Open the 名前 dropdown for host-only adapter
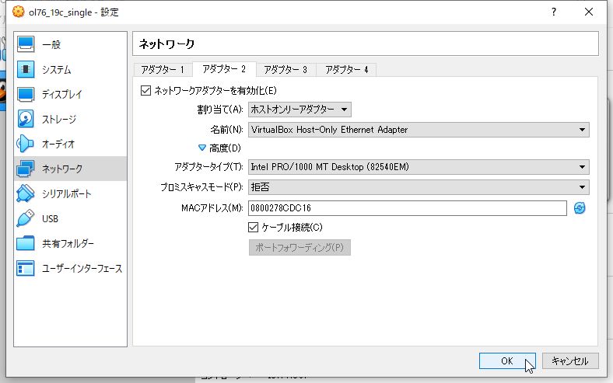Viewport: 613px width, 383px height. click(x=419, y=130)
